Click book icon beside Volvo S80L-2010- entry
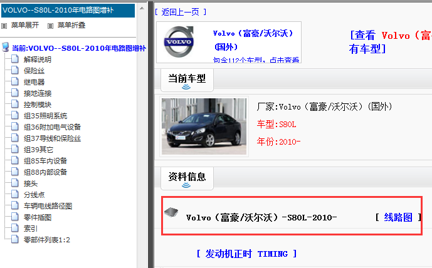 pos(171,212)
